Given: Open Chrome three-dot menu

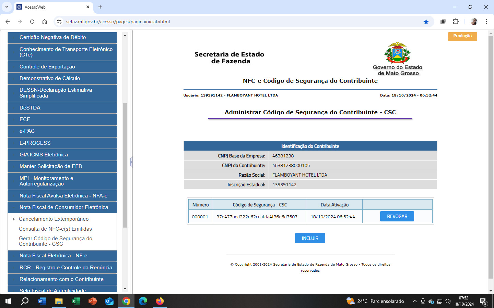Looking at the screenshot, I should 486,22.
